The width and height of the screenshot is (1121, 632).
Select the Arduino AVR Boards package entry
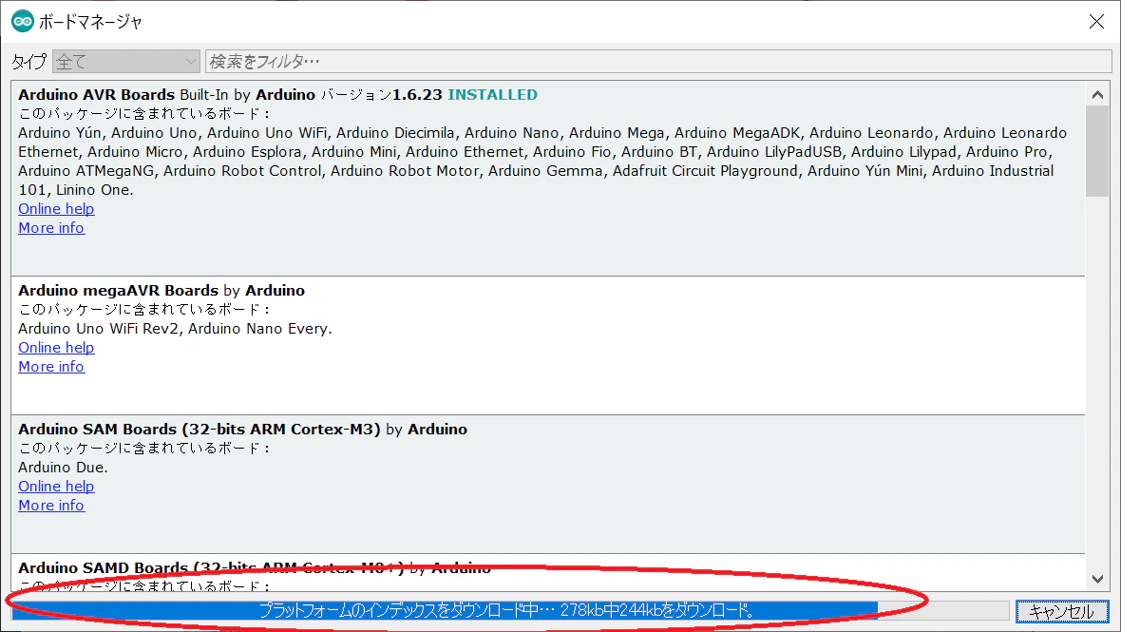[x=547, y=179]
